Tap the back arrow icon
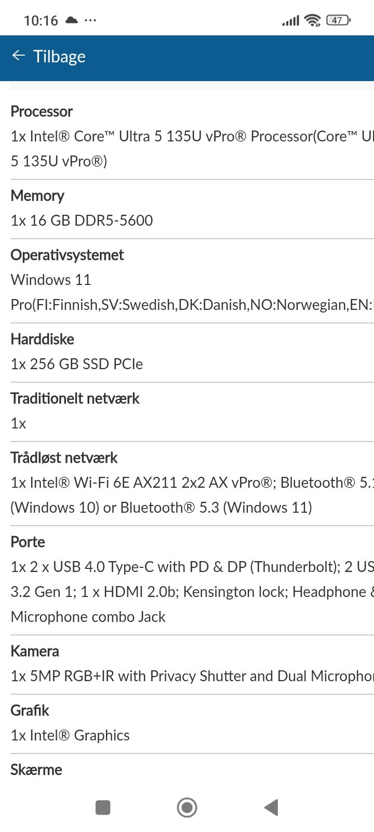 [19, 56]
